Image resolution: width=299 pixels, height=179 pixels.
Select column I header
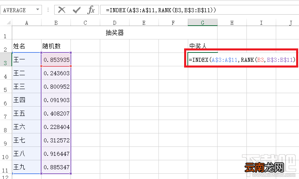point(261,23)
